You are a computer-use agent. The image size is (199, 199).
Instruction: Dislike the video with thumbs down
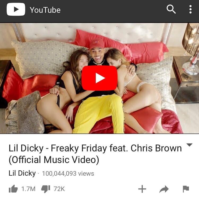coord(46,189)
